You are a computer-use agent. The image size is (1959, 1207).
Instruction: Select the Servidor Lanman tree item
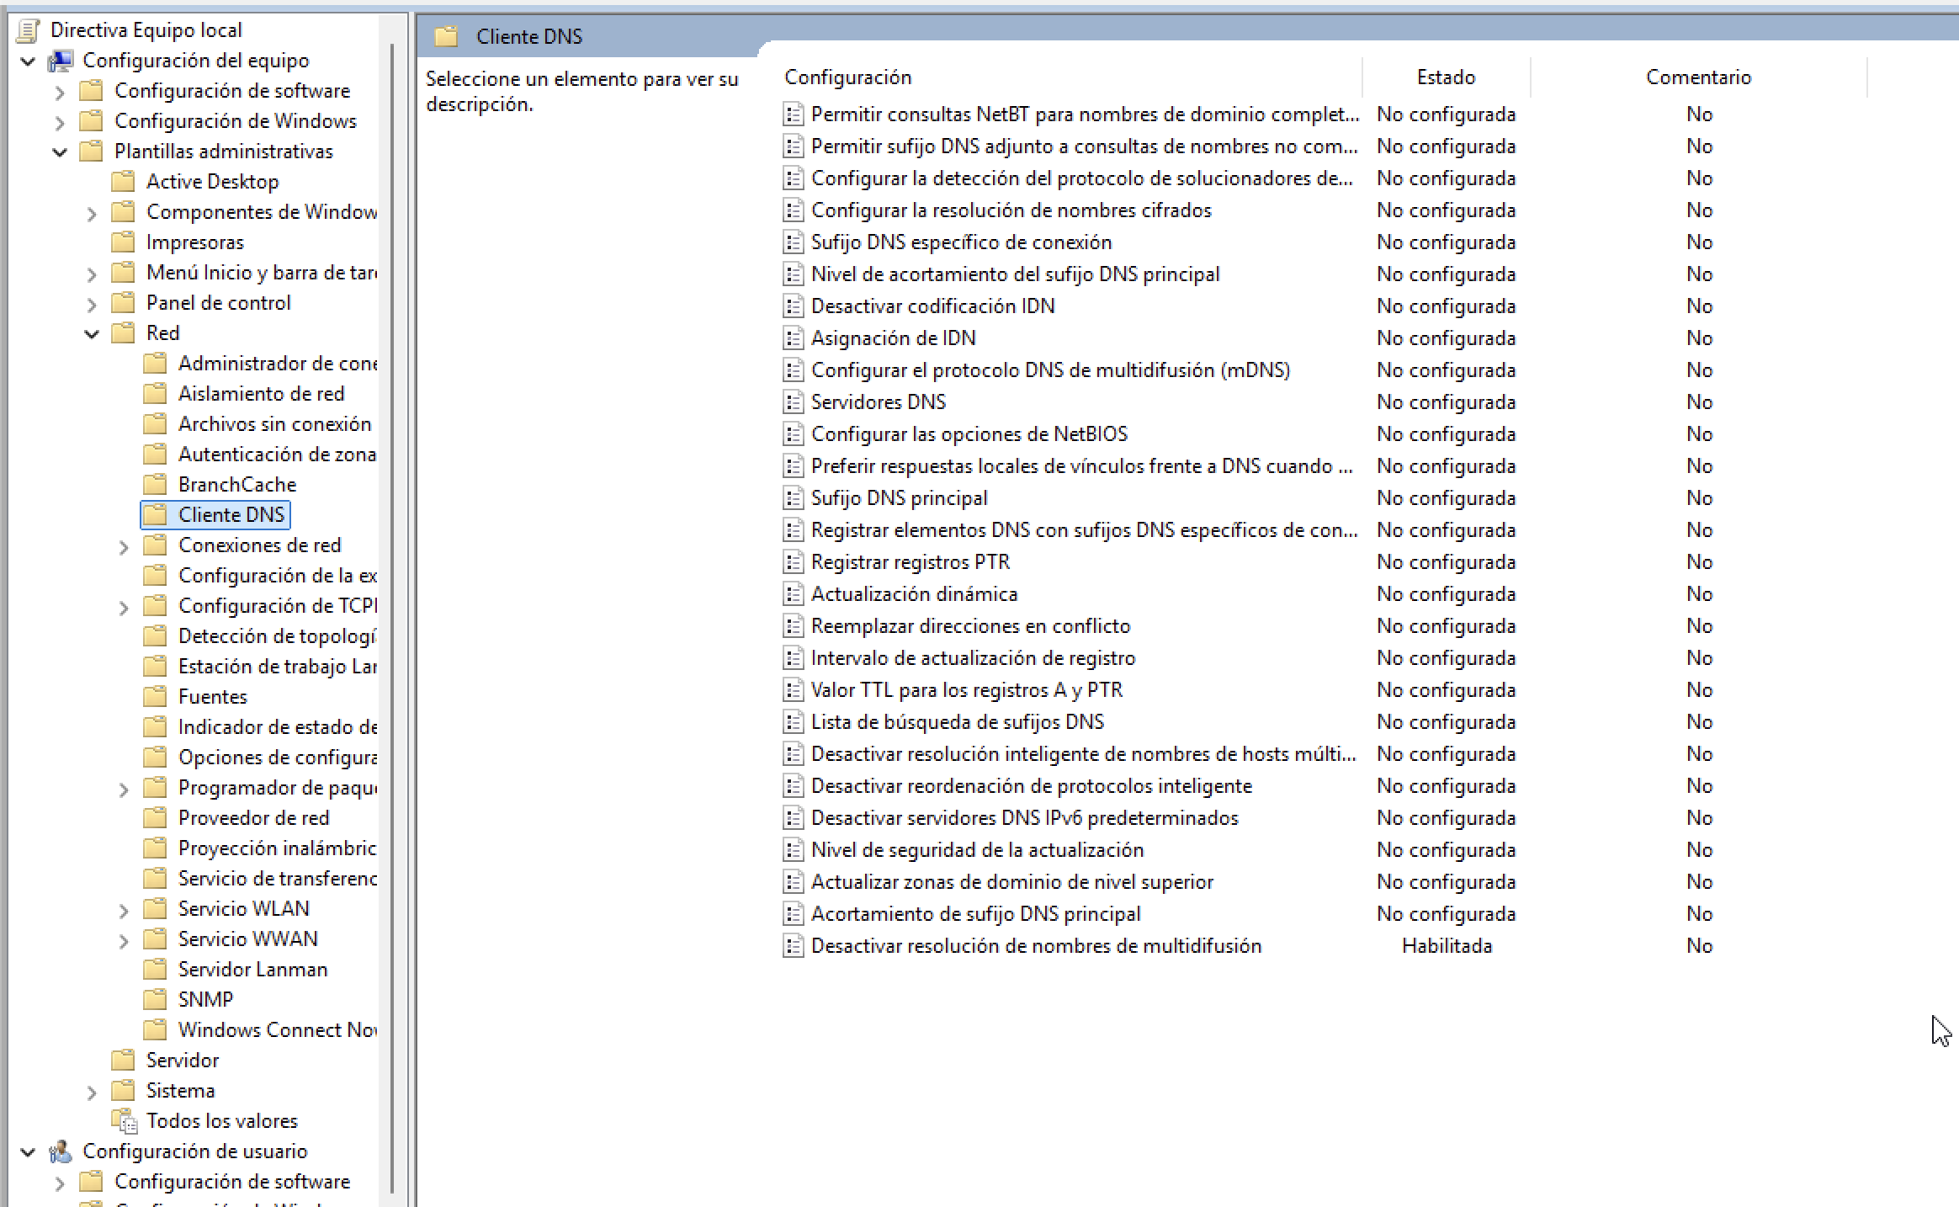[x=252, y=970]
